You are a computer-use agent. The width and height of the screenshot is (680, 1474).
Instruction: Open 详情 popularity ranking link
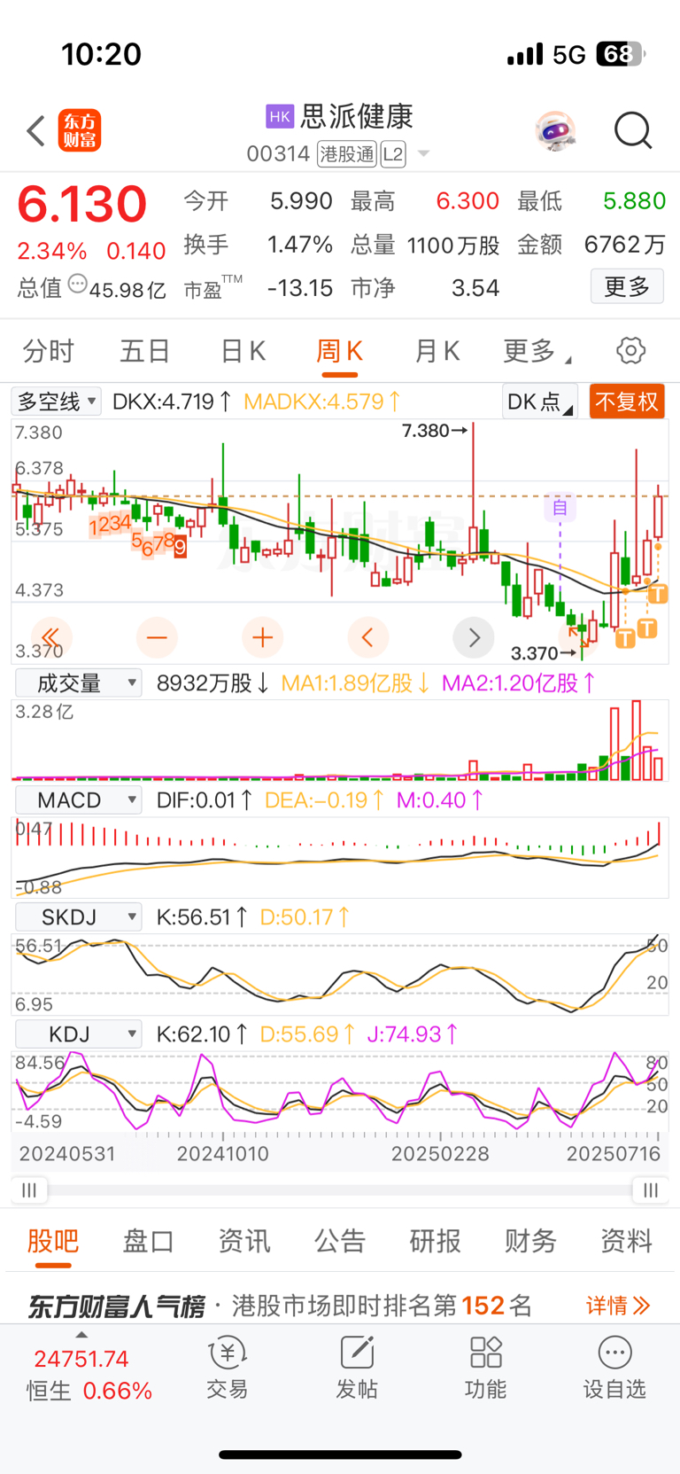tap(618, 1305)
